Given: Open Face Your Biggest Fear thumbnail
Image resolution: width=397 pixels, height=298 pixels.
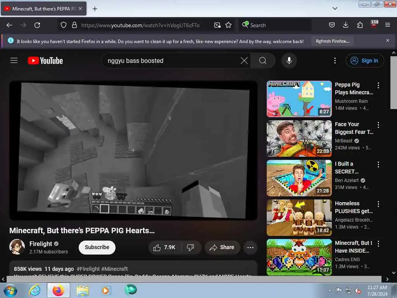Looking at the screenshot, I should pos(299,139).
